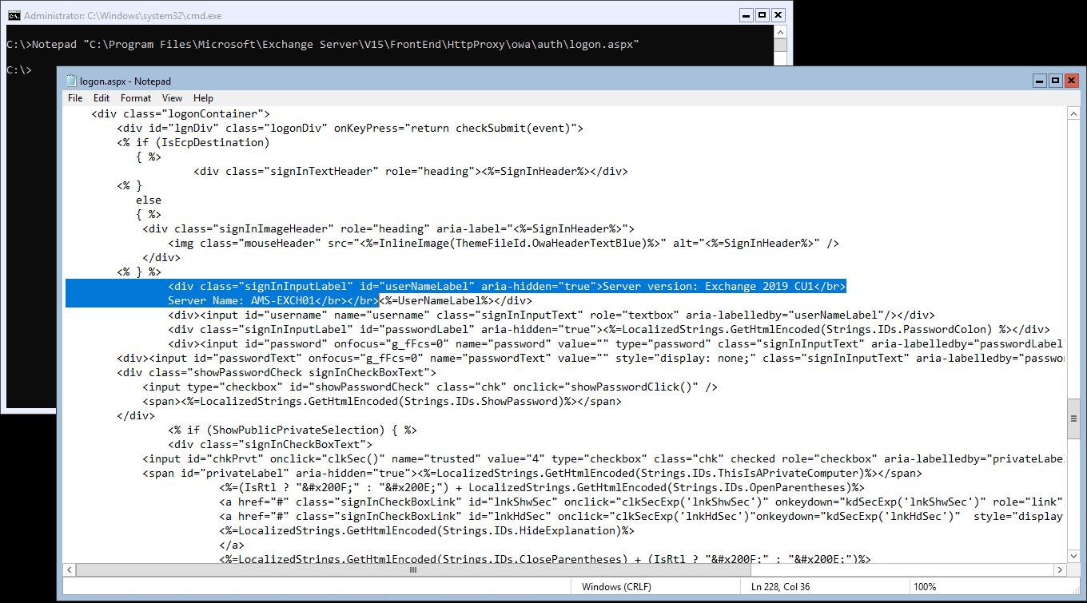
Task: Click the closing </a> tag line
Action: 232,545
